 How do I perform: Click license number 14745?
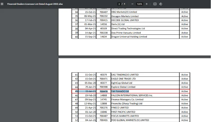pyautogui.click(x=104, y=99)
